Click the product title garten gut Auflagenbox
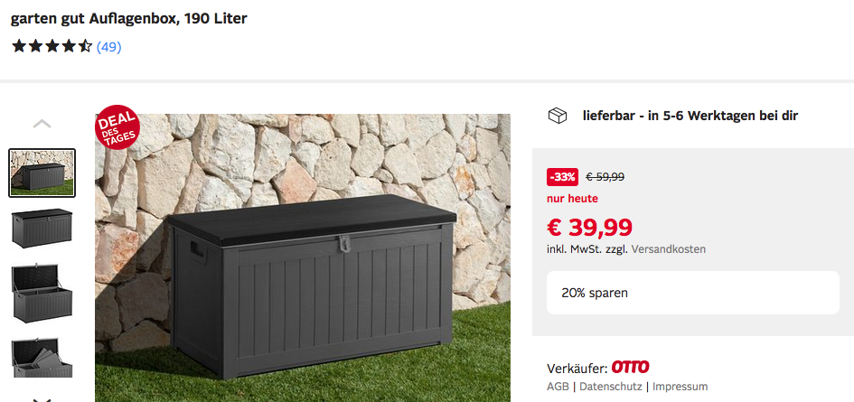 129,19
